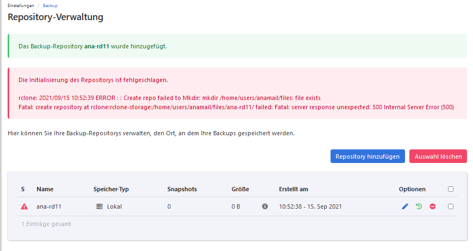Tick the checkbox in the ana-rd11 row
Screen dimensions: 473x251
point(450,206)
